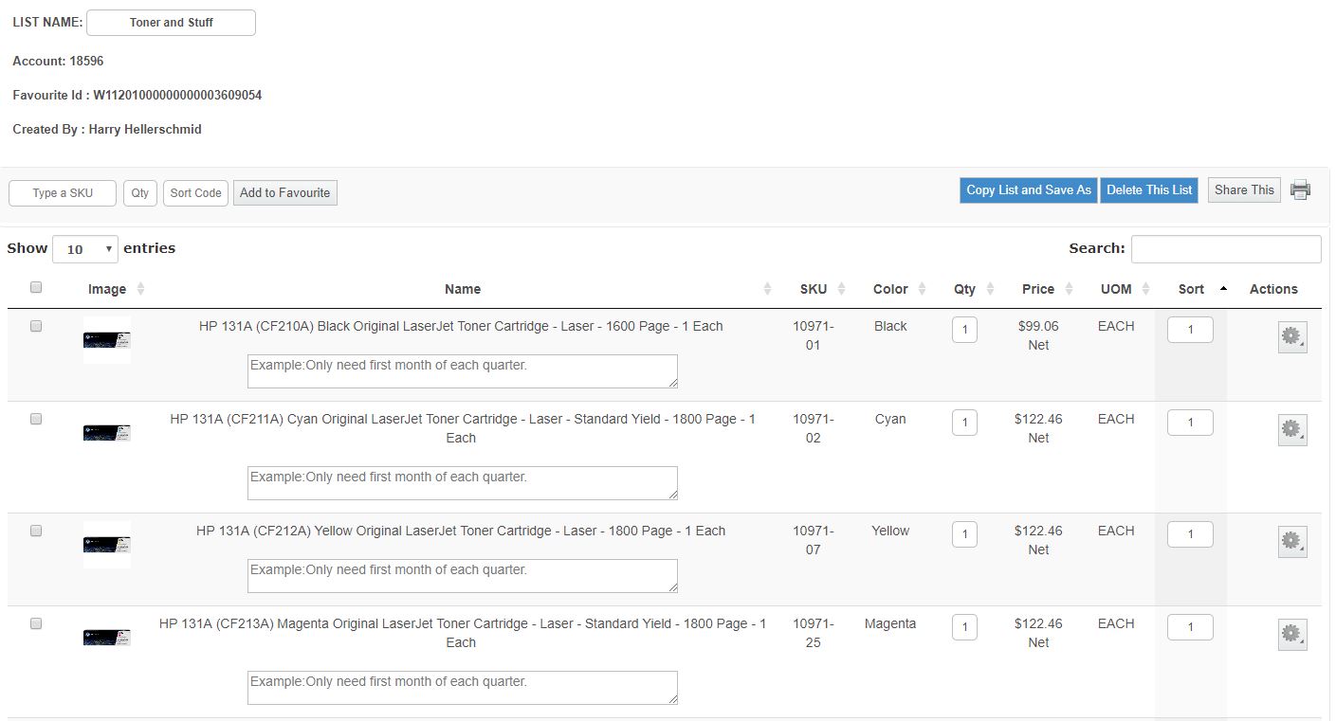Focus the Qty field in toolbar
1336x721 pixels.
(x=140, y=193)
